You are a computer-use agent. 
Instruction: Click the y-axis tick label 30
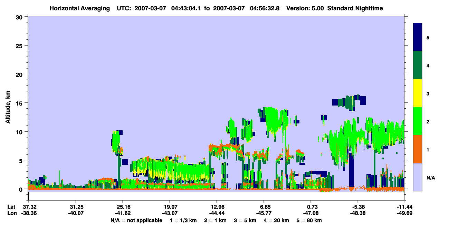click(x=20, y=17)
